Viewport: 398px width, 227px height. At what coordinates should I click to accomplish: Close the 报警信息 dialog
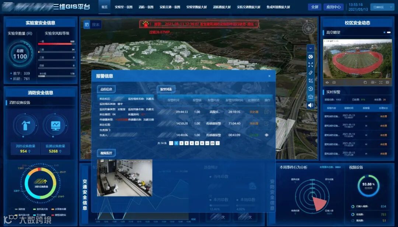(269, 76)
